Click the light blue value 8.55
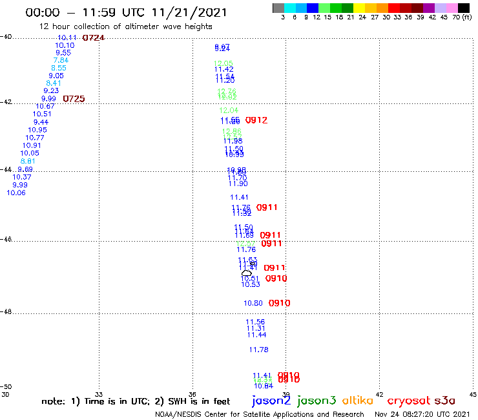 (59, 68)
